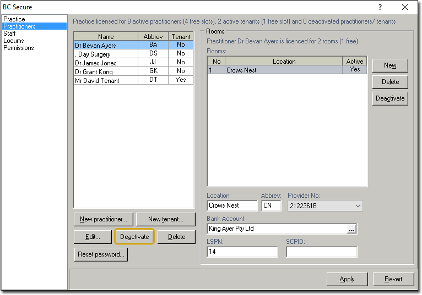Open Bank Account browse ellipsis button
Screen dimensions: 422x295
351,229
